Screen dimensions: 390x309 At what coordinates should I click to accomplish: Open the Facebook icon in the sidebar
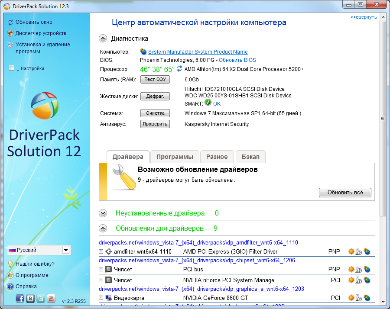[20, 298]
